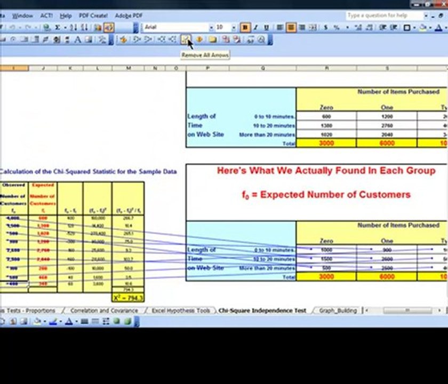Sort descending with the Z-A icon
Screen dimensions: 448x384
pos(84,27)
